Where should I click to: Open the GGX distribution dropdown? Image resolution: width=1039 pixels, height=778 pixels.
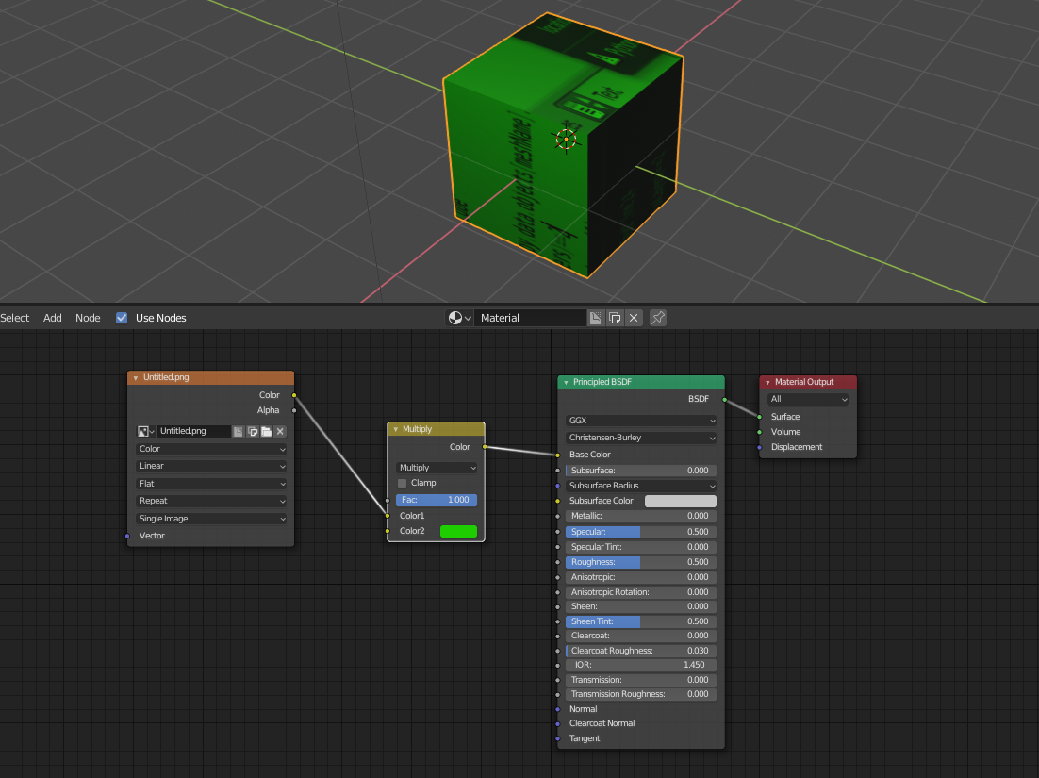tap(640, 420)
